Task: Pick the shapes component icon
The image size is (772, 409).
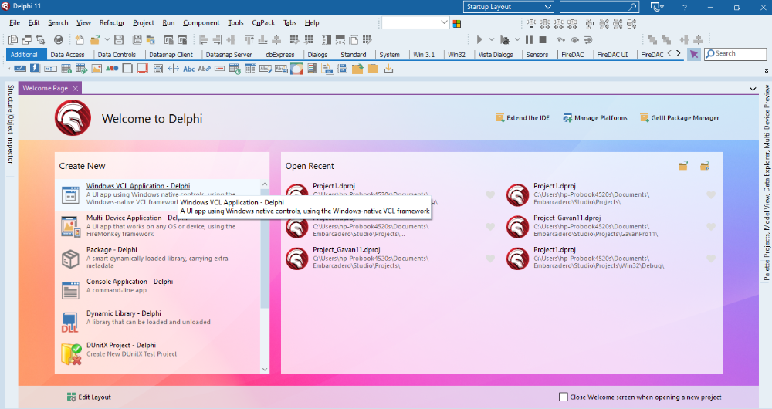Action: [x=112, y=69]
